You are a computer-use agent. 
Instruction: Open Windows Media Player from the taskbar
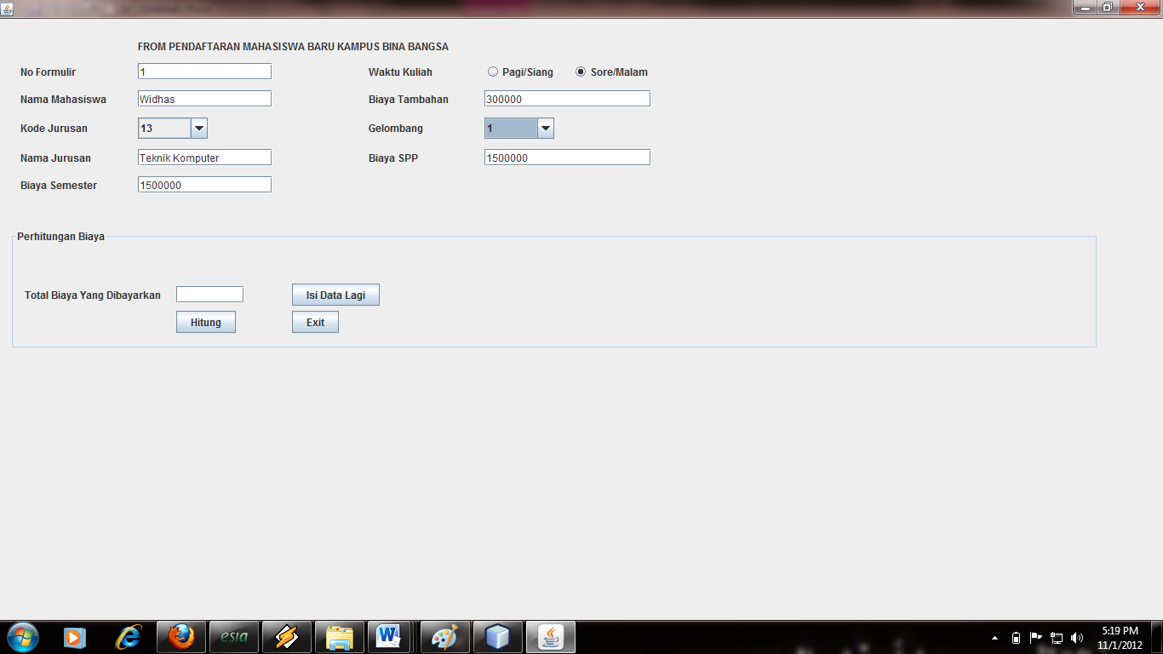73,636
